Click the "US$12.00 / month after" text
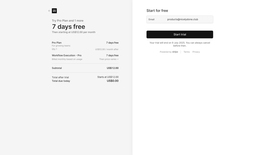 click(x=107, y=49)
